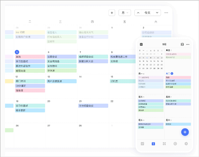Select the highlighted date 5 in calendar

17,52
